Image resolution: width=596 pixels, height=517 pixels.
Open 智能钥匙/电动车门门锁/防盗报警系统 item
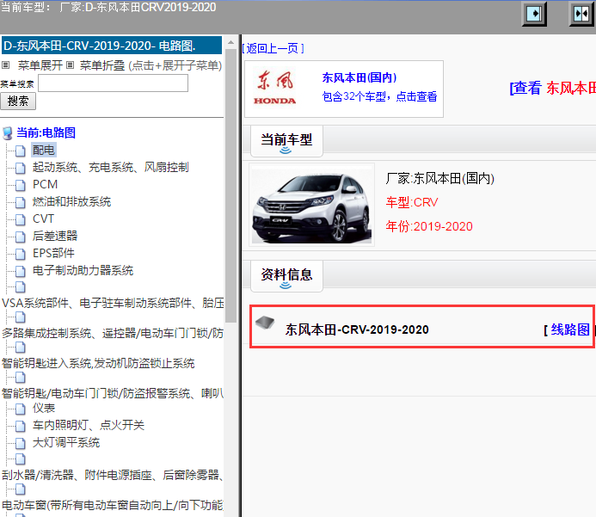[x=113, y=393]
